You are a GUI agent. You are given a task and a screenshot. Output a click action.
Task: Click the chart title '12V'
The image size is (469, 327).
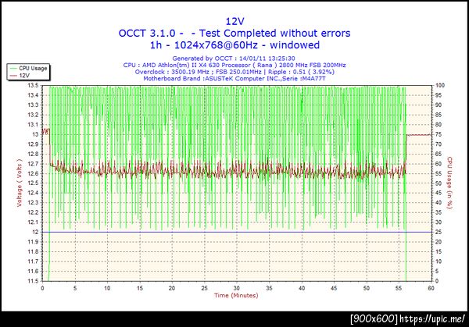(234, 21)
